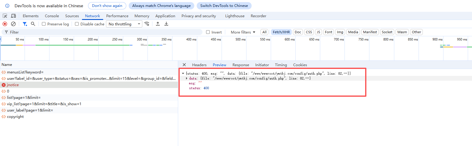This screenshot has width=472, height=146.
Task: Open the No throttling dropdown
Action: [x=124, y=24]
